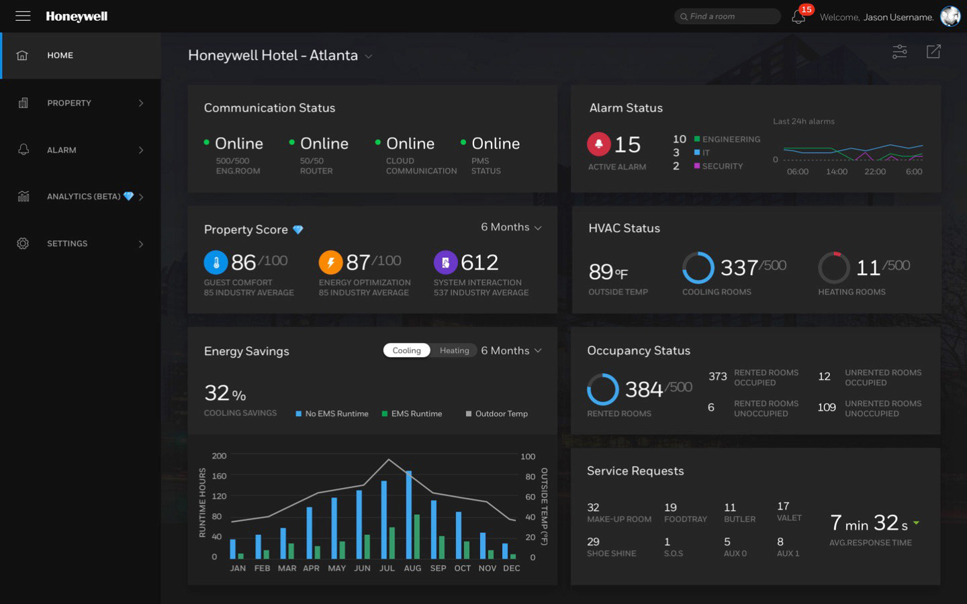Click the Property Score diamond icon
Viewport: 967px width, 604px height.
coord(298,230)
